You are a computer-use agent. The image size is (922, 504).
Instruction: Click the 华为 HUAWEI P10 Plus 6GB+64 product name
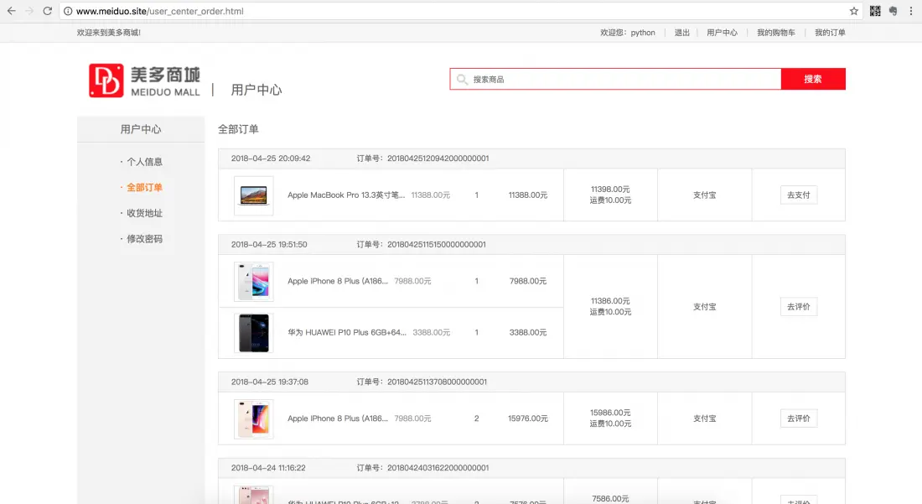347,332
